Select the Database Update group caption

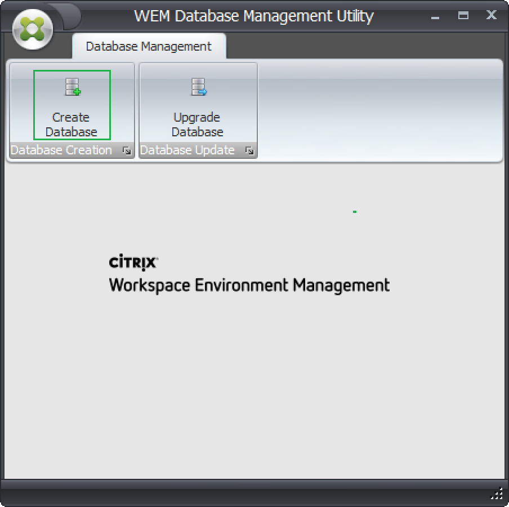tap(187, 150)
